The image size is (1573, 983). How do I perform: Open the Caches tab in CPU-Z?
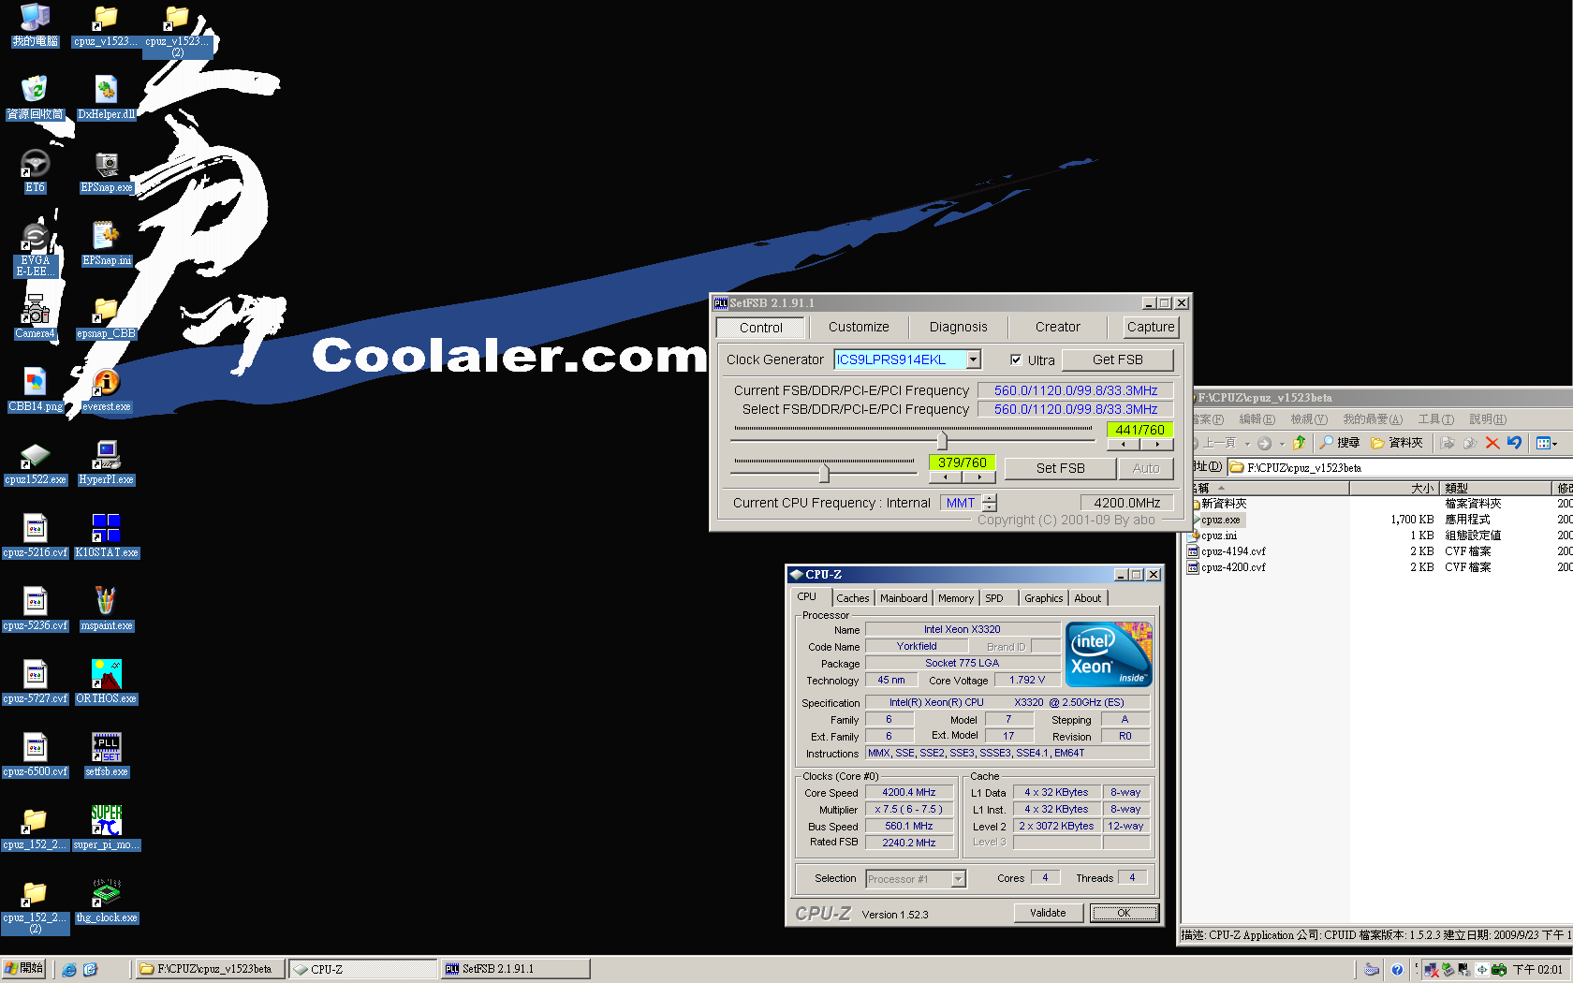(852, 598)
